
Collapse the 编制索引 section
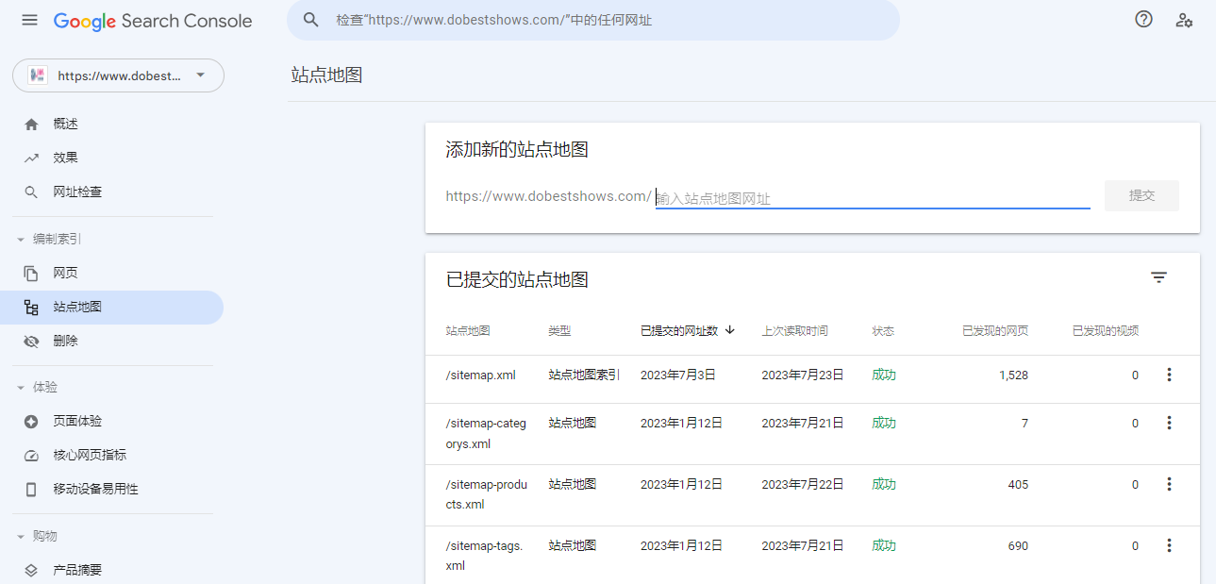(x=50, y=240)
